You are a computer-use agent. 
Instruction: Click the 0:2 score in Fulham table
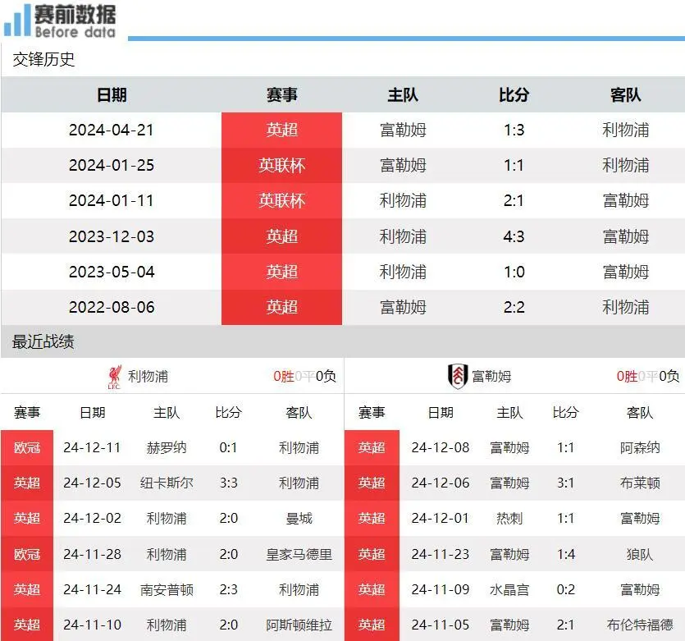pyautogui.click(x=566, y=589)
